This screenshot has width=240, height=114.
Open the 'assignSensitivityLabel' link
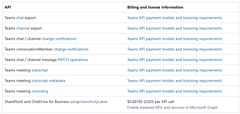click(x=89, y=102)
